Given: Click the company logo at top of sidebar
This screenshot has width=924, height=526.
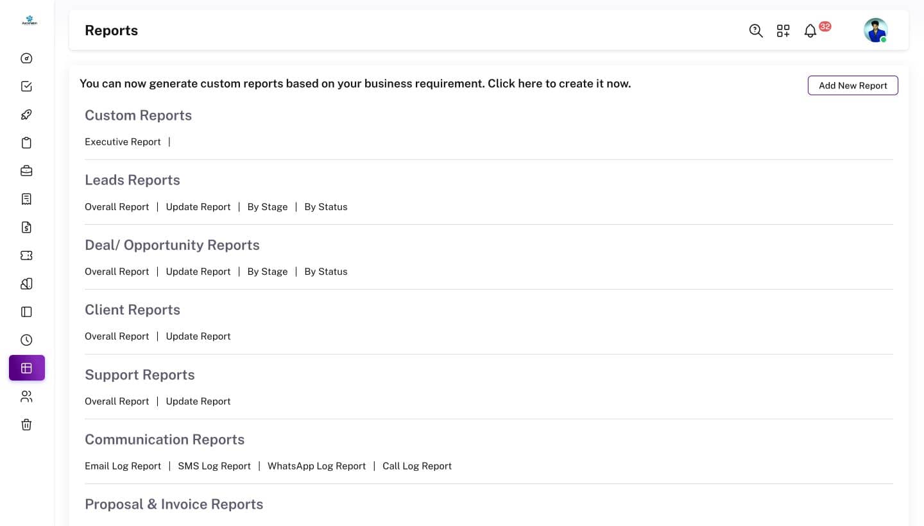Looking at the screenshot, I should [30, 21].
